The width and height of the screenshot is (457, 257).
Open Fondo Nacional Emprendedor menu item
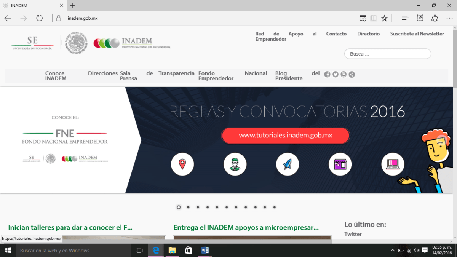pos(233,76)
